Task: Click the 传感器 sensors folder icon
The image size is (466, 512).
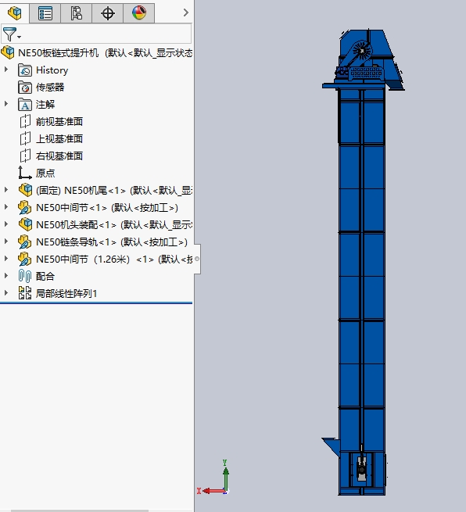Action: click(25, 88)
